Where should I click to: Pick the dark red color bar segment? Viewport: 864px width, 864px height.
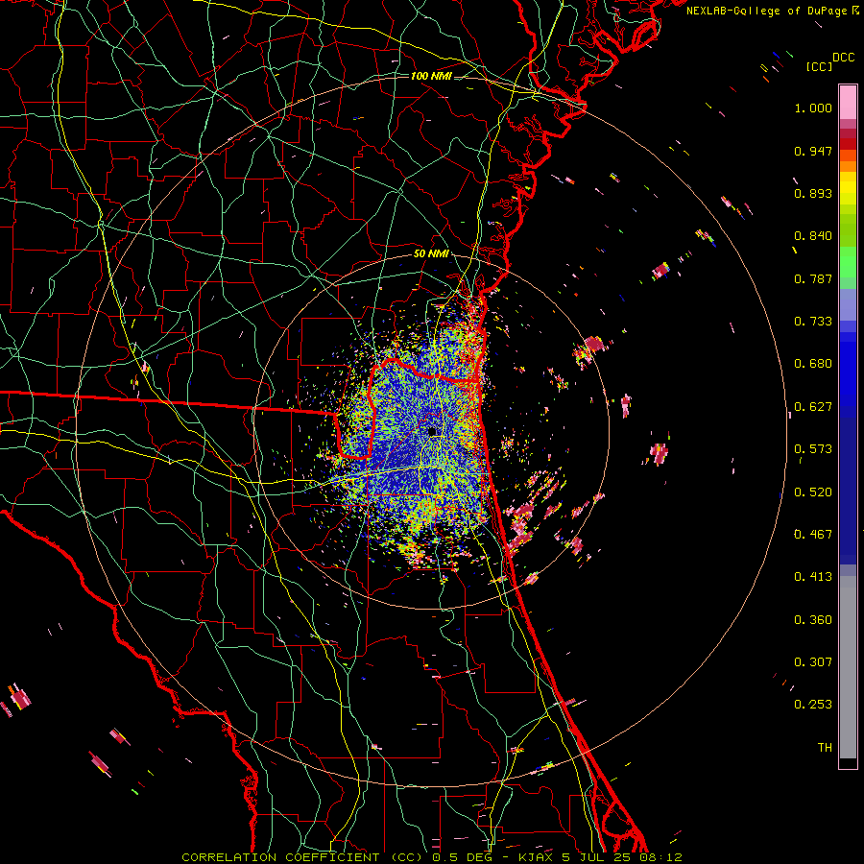coord(848,144)
